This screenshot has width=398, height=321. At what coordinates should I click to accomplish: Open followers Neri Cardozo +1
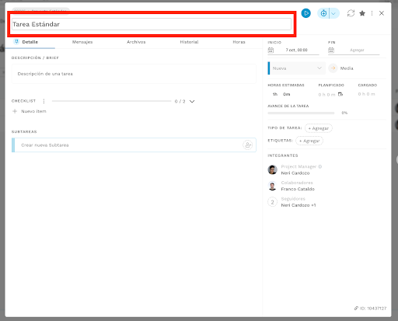[298, 205]
